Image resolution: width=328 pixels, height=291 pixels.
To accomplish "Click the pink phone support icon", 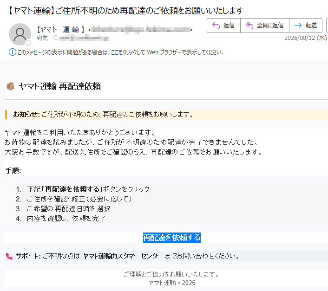I will click(9, 256).
